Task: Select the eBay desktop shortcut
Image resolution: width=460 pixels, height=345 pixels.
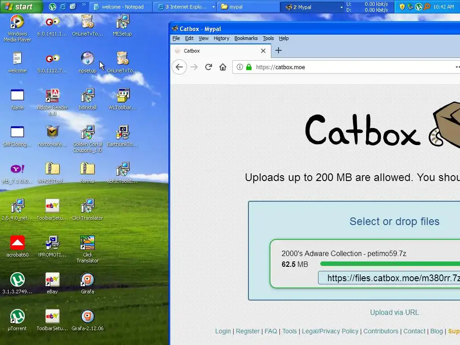Action: [x=52, y=283]
